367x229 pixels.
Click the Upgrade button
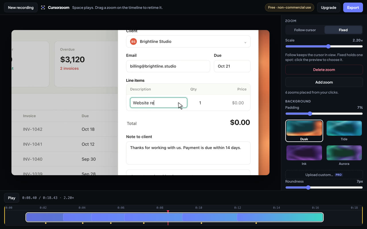[x=329, y=7]
